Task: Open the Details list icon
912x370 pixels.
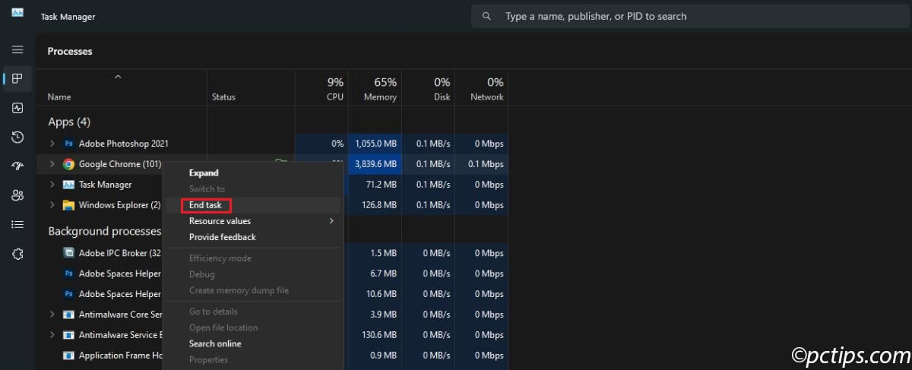Action: point(17,224)
